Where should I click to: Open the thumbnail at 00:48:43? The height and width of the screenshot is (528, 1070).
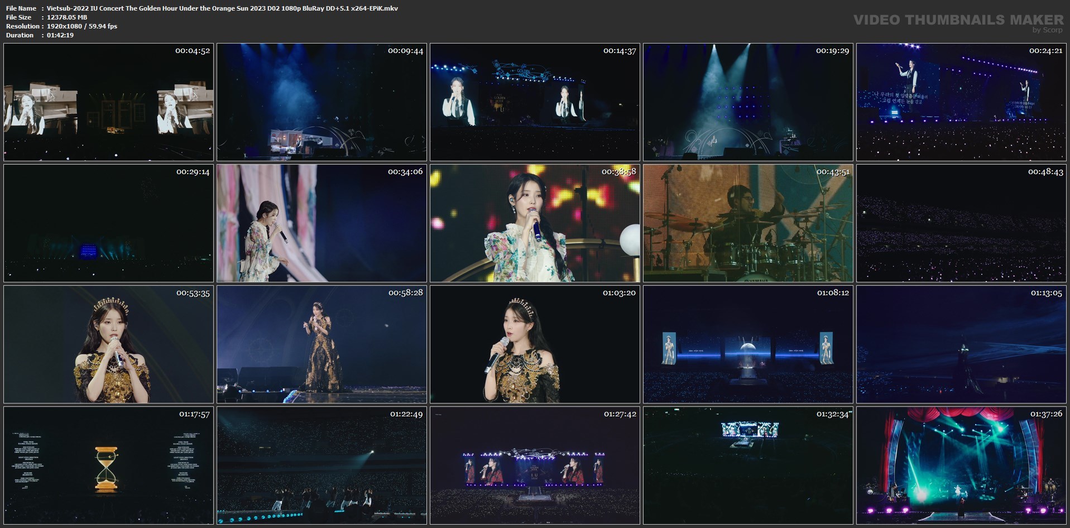coord(961,223)
